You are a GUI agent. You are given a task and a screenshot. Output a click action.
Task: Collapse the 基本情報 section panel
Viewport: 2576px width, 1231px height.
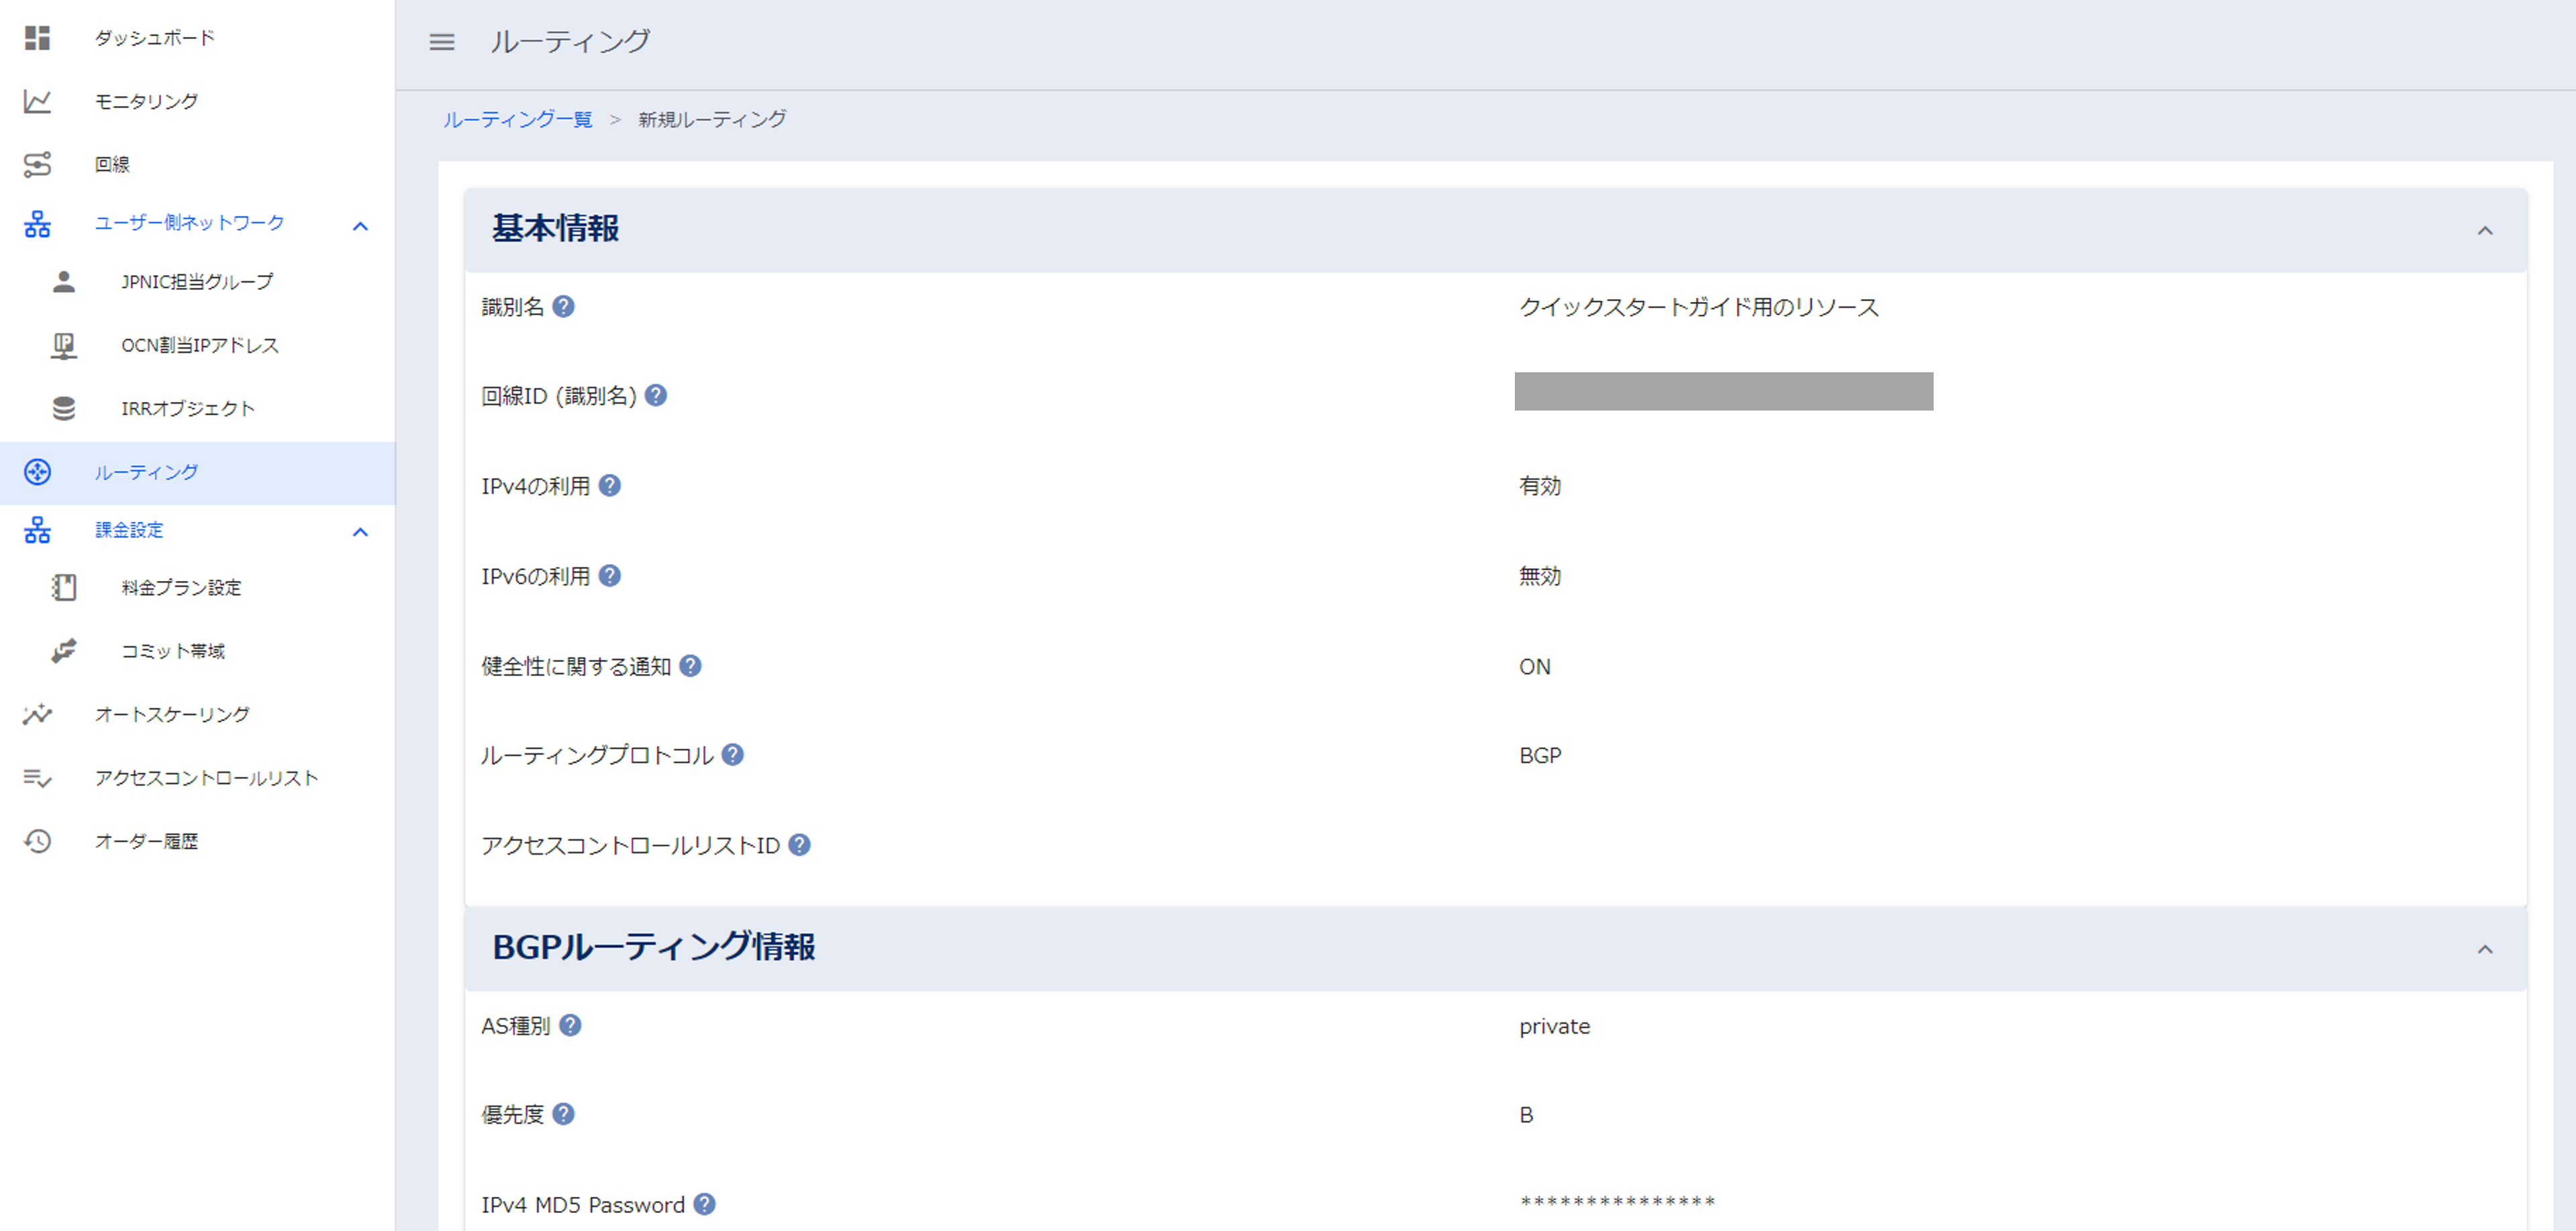point(2484,231)
